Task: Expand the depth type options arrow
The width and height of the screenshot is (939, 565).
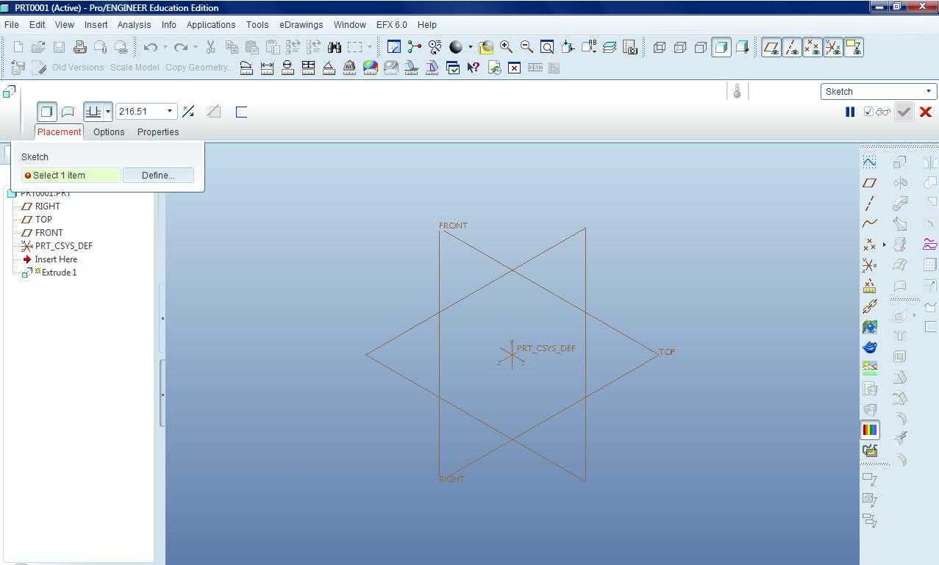Action: [x=108, y=112]
